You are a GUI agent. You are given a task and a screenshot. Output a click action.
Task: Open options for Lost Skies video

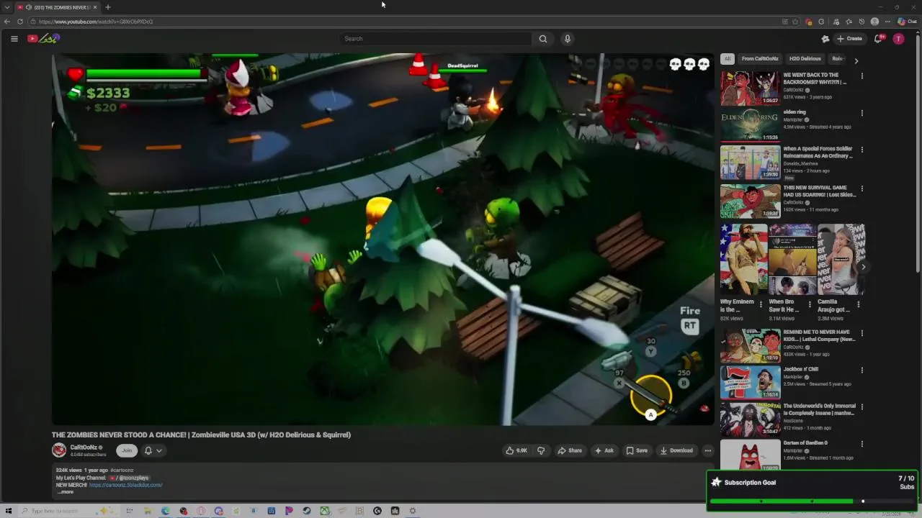pos(862,188)
